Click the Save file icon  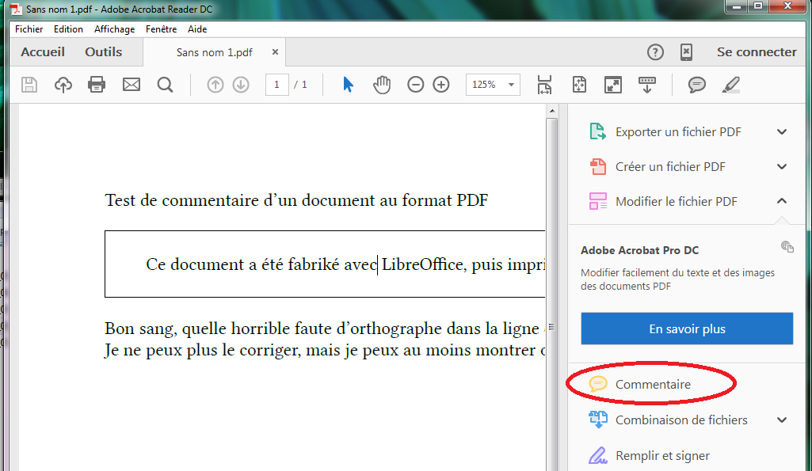pos(29,85)
